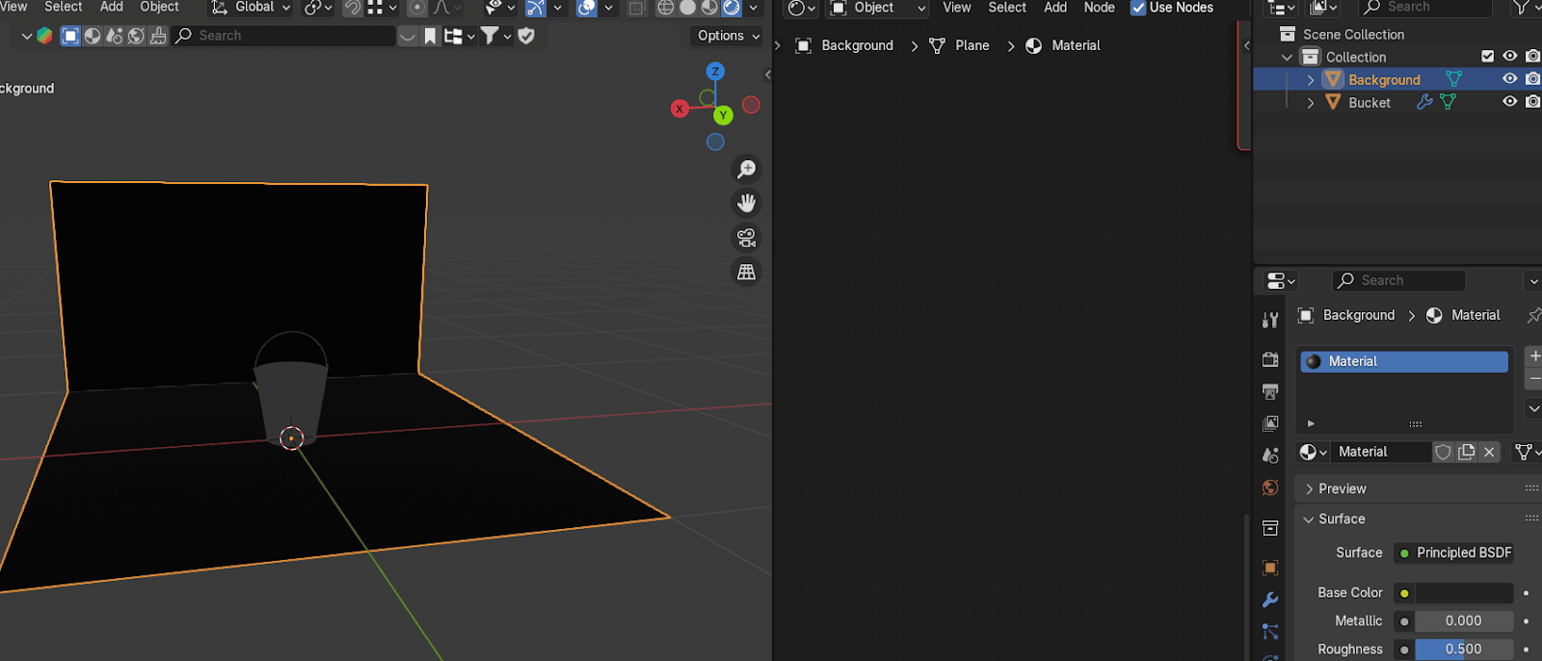
Task: Click the new material duplicate icon
Action: pos(1466,452)
